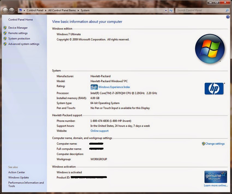Image resolution: width=232 pixels, height=194 pixels.
Task: Click the Refresh icon in the address bar
Action: [x=171, y=10]
